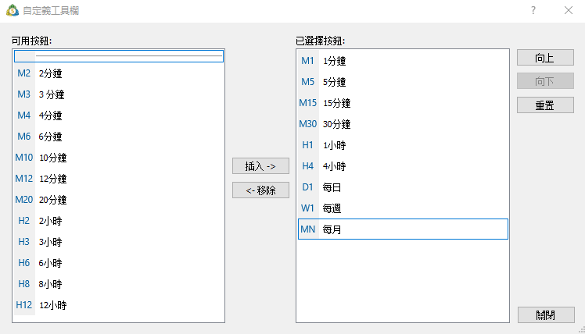Select the M2 icon in available buttons
The height and width of the screenshot is (334, 585).
pyautogui.click(x=24, y=73)
